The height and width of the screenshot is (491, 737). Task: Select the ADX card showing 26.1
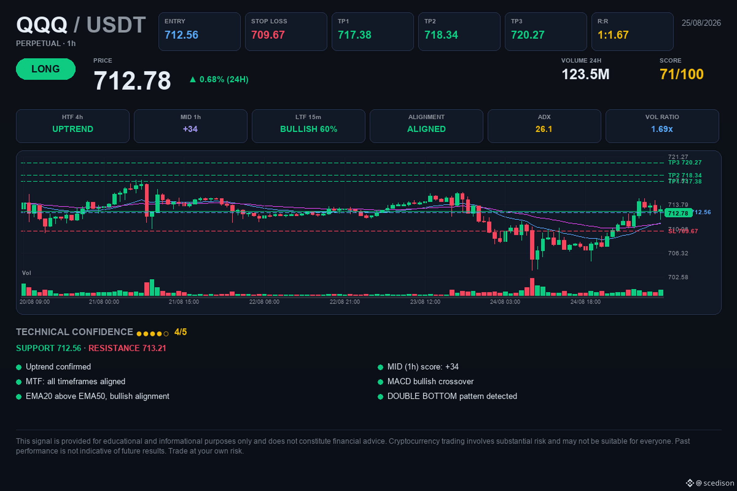click(x=544, y=126)
